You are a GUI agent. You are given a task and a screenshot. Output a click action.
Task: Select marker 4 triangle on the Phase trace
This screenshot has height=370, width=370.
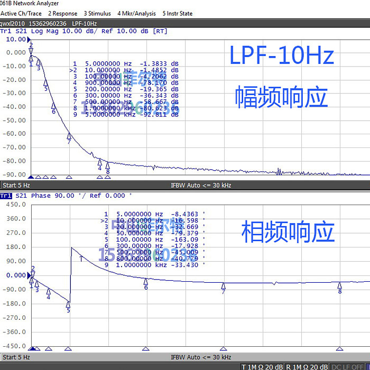tap(49, 291)
